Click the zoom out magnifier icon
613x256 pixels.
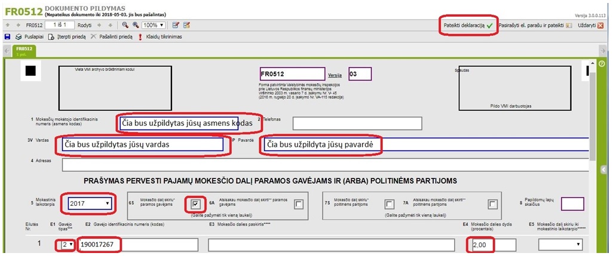[x=125, y=25]
